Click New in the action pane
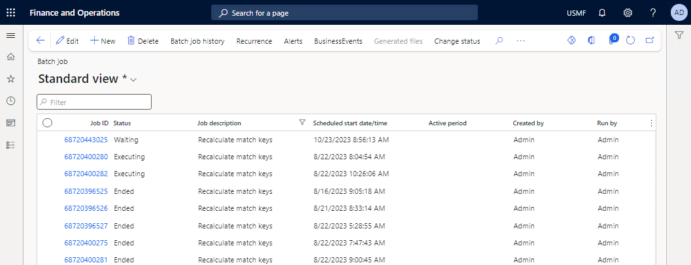The height and width of the screenshot is (265, 691). click(x=103, y=41)
